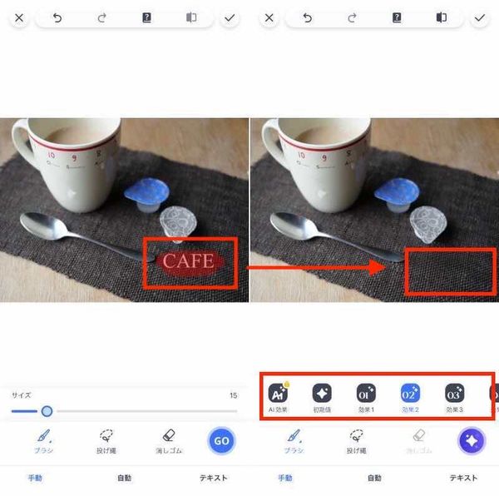
Task: Click the CAFE logo in the left photo
Action: (x=189, y=261)
